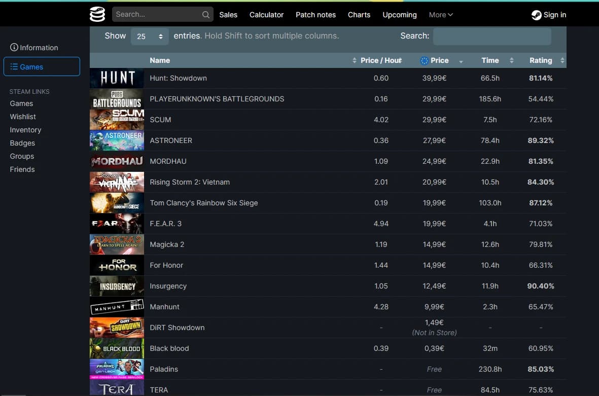The image size is (599, 396).
Task: Open the SteamDB logo home link
Action: 97,15
